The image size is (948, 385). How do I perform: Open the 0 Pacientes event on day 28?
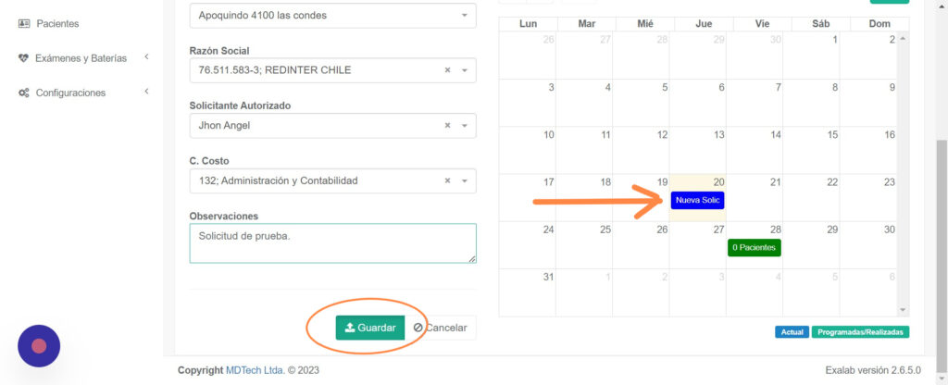pyautogui.click(x=754, y=247)
